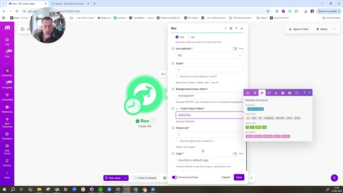Open help for the Roo module panel
This screenshot has height=193, width=343.
click(x=236, y=28)
